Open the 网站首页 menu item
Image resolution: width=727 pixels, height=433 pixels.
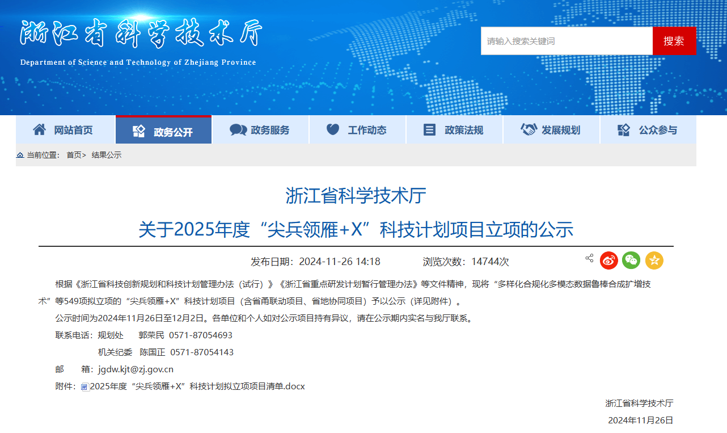[x=65, y=130]
